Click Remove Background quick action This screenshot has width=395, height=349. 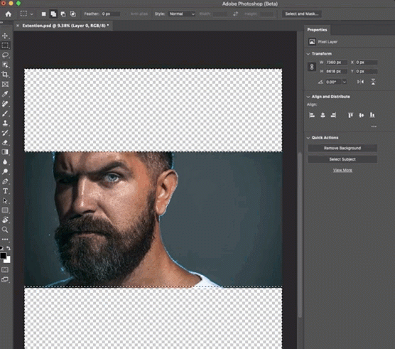coord(342,148)
